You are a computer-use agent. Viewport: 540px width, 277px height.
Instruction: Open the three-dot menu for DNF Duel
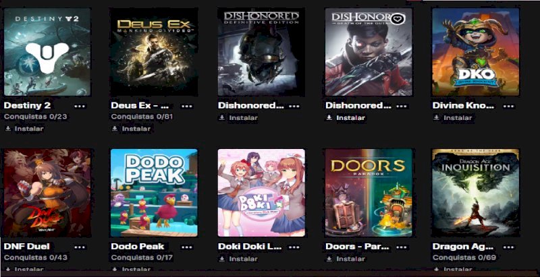[x=80, y=247]
